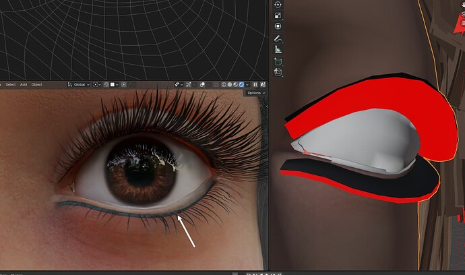Select the Transform tool in the toolbar

[x=278, y=26]
